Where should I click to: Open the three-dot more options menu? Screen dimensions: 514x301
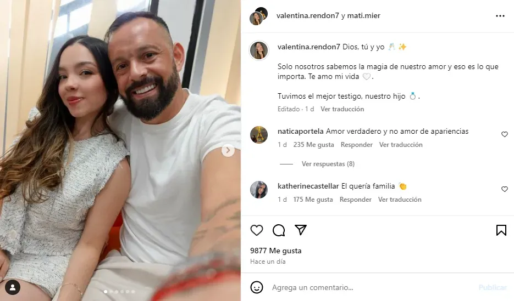pyautogui.click(x=500, y=16)
